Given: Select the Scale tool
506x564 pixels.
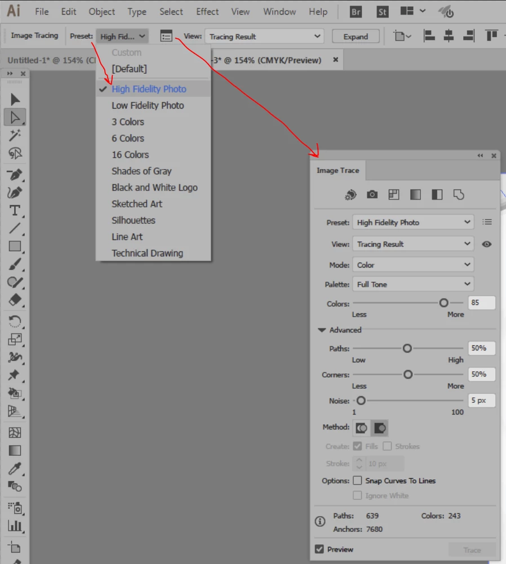Looking at the screenshot, I should 15,339.
